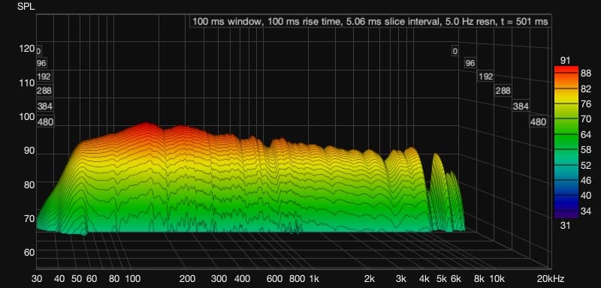Pick the right-side 288 ms time axis label

tap(503, 91)
